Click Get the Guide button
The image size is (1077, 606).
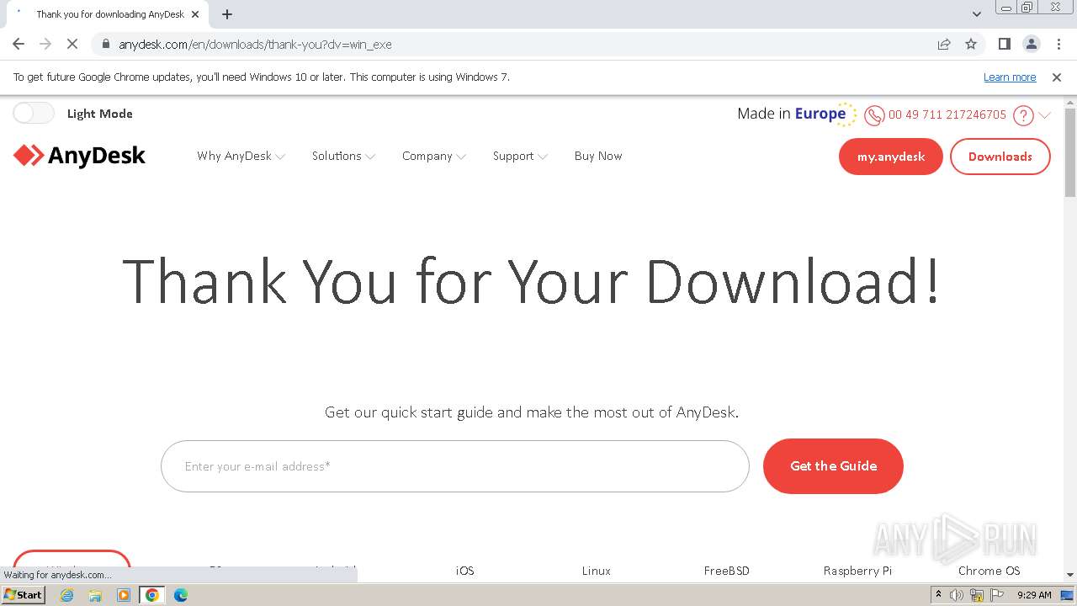(833, 465)
